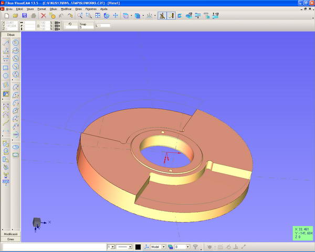Click the XYZ coordinates tool icon

click(x=6, y=182)
